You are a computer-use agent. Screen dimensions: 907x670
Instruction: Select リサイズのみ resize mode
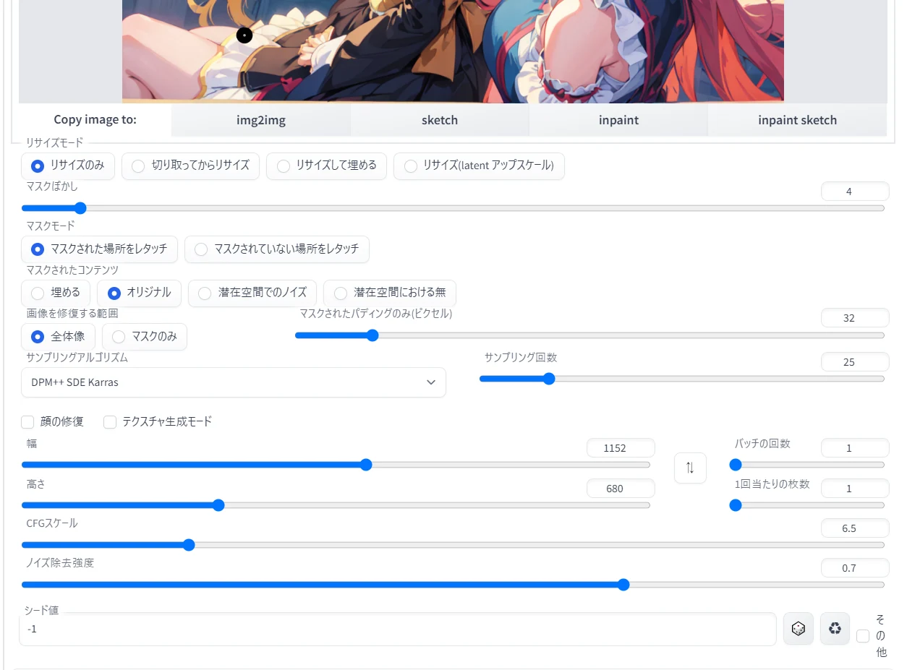(x=68, y=166)
